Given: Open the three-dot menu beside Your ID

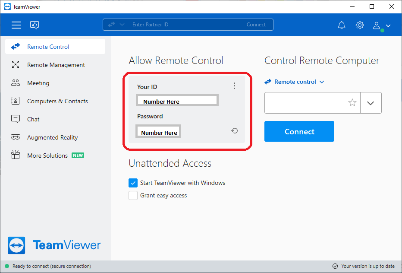Looking at the screenshot, I should [234, 86].
